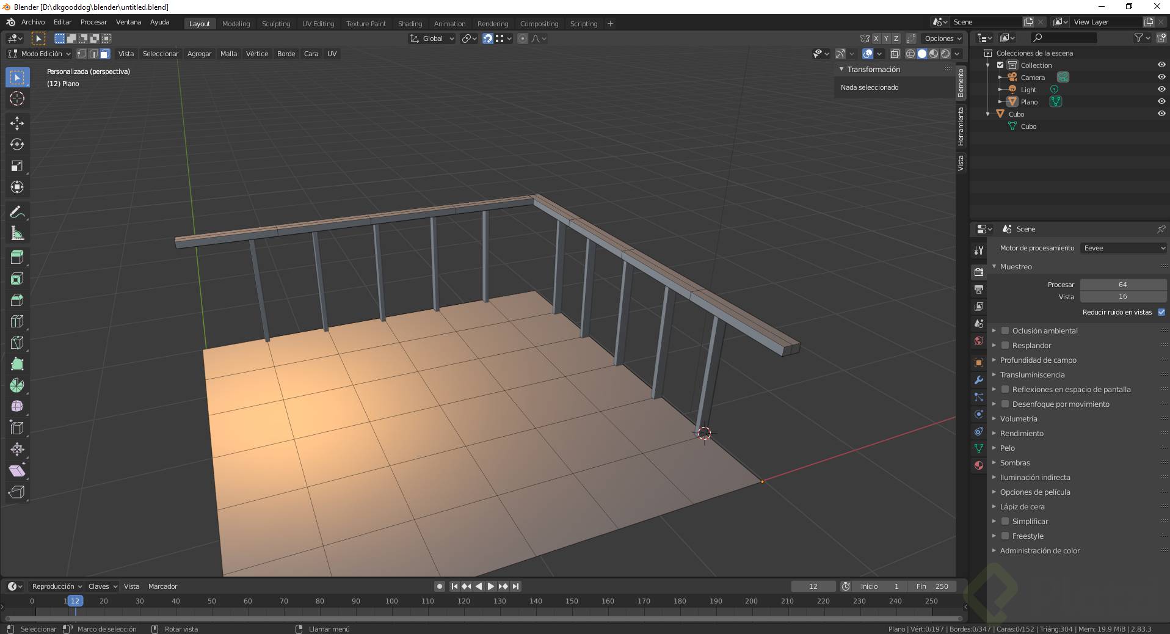Open the Modifiers wrench properties tab
The width and height of the screenshot is (1170, 634).
click(979, 380)
